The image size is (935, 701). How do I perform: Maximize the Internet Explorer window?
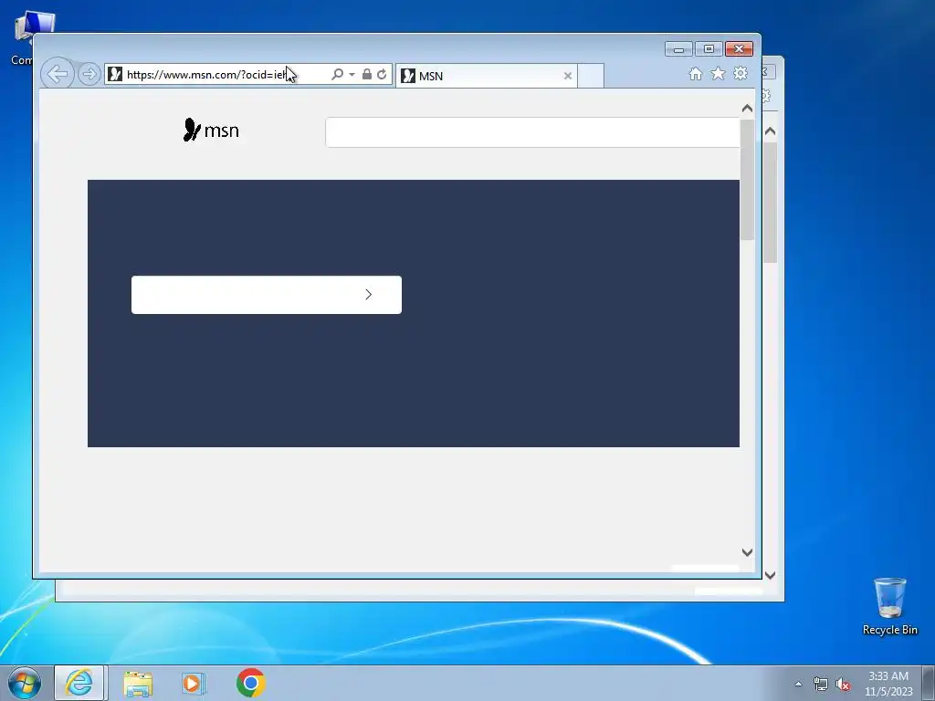pos(709,49)
